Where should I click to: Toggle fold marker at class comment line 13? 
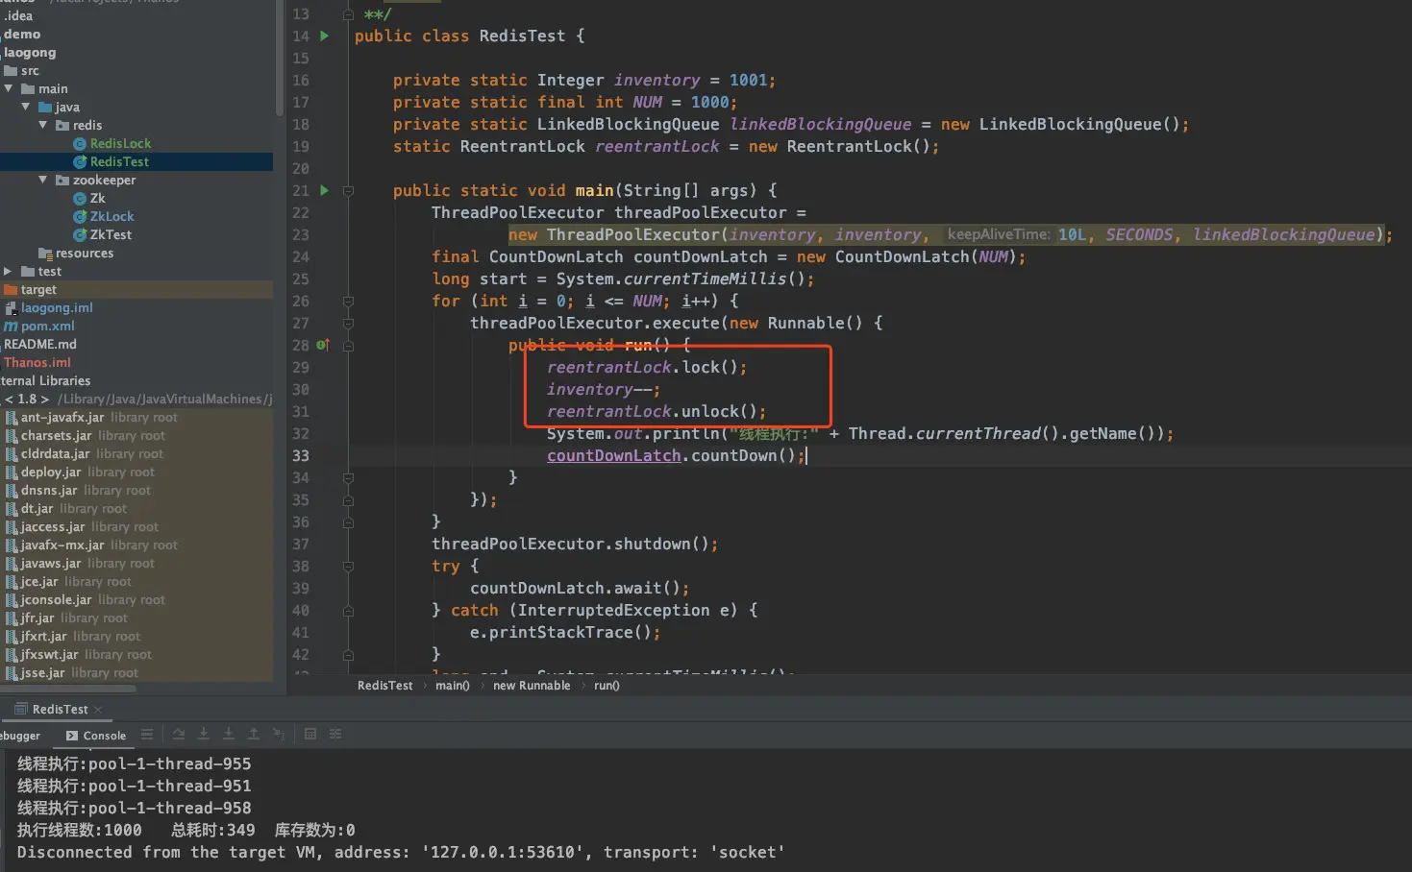click(349, 14)
